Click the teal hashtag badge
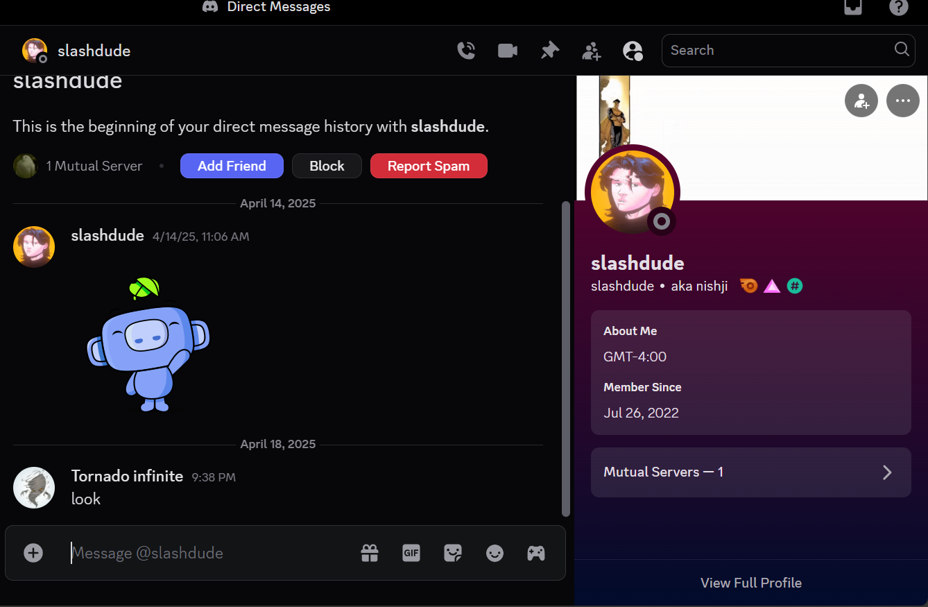 [x=795, y=286]
